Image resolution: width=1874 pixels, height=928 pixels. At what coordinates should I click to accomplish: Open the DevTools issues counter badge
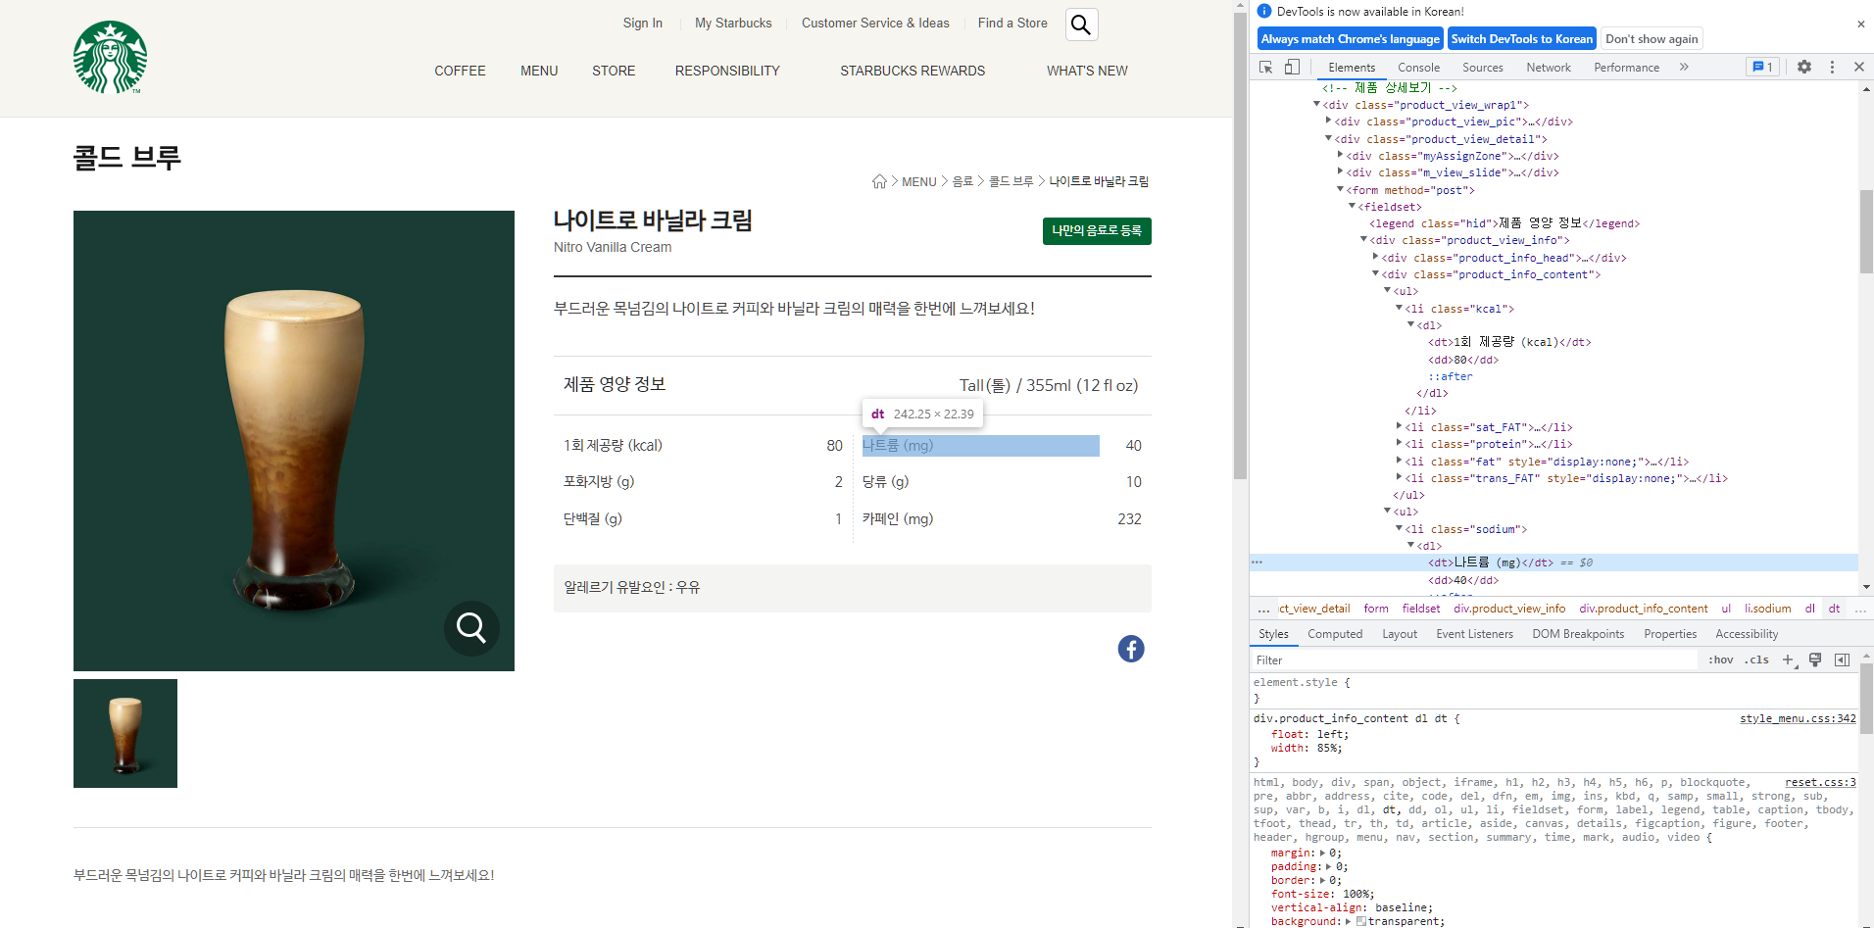click(1762, 67)
